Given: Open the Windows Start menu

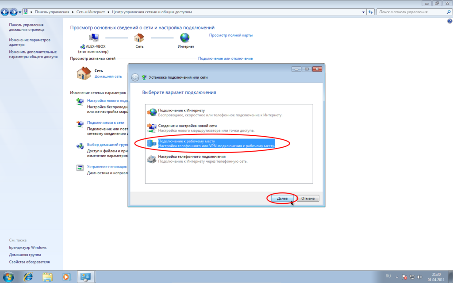Looking at the screenshot, I should coord(9,277).
